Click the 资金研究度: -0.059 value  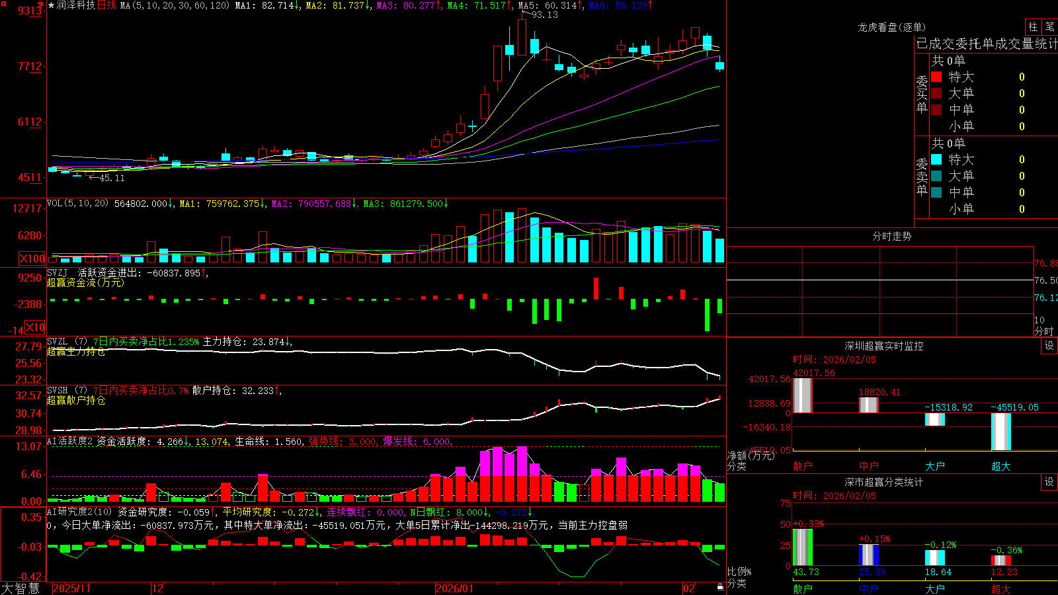pos(167,512)
